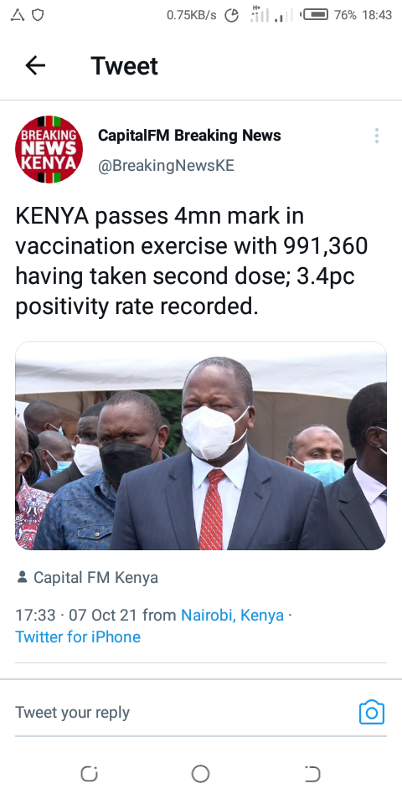
Task: Click the CapitalFM Breaking News display name
Action: point(189,136)
